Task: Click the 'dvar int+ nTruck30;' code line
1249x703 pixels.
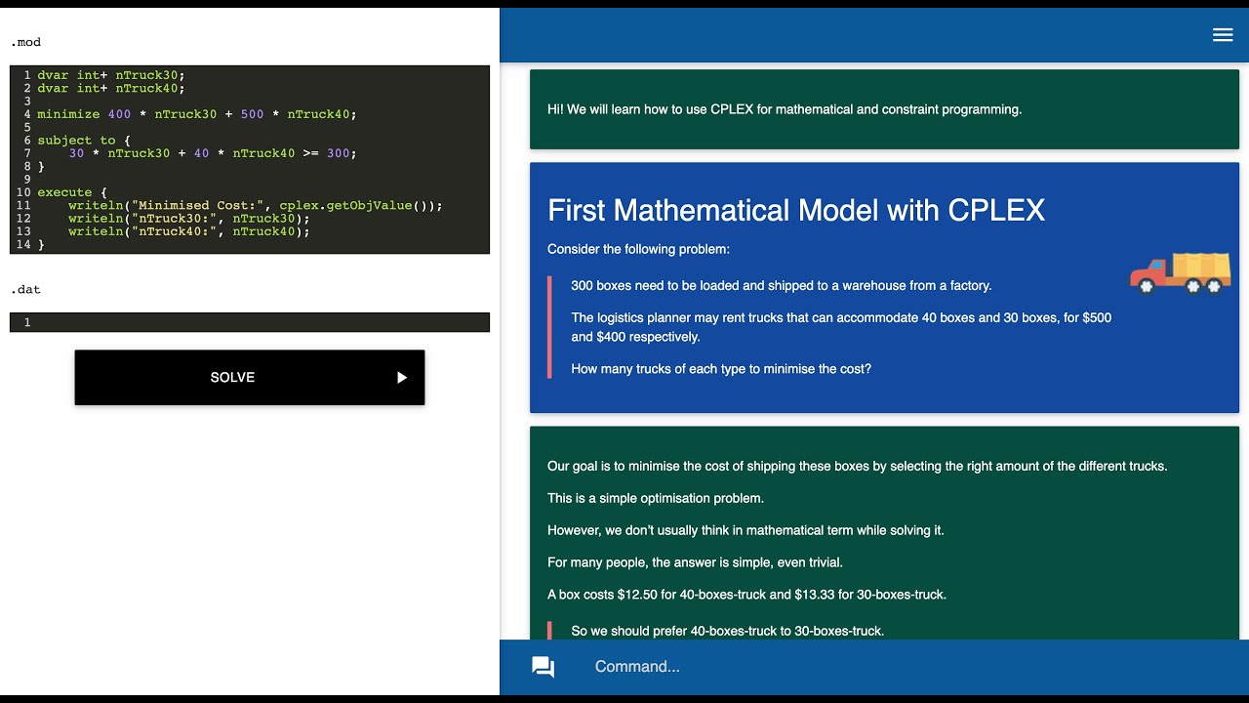Action: tap(111, 75)
